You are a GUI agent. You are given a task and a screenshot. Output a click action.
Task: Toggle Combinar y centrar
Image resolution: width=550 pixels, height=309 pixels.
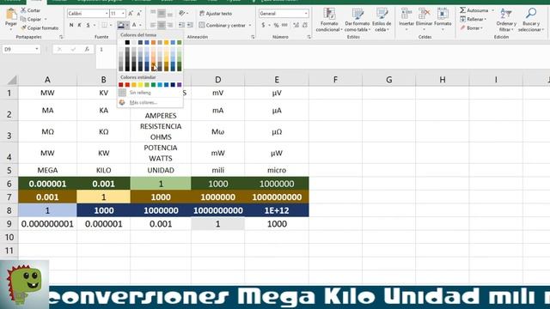pos(223,25)
